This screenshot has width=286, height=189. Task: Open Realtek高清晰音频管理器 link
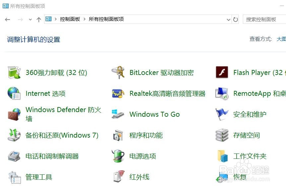168,94
